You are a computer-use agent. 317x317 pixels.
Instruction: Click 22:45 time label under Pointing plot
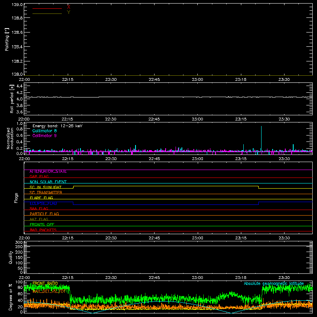pyautogui.click(x=154, y=80)
